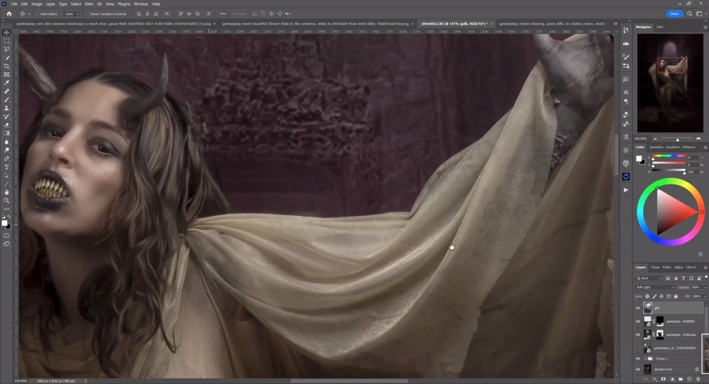
Task: Select the Brush tool
Action: (6, 100)
